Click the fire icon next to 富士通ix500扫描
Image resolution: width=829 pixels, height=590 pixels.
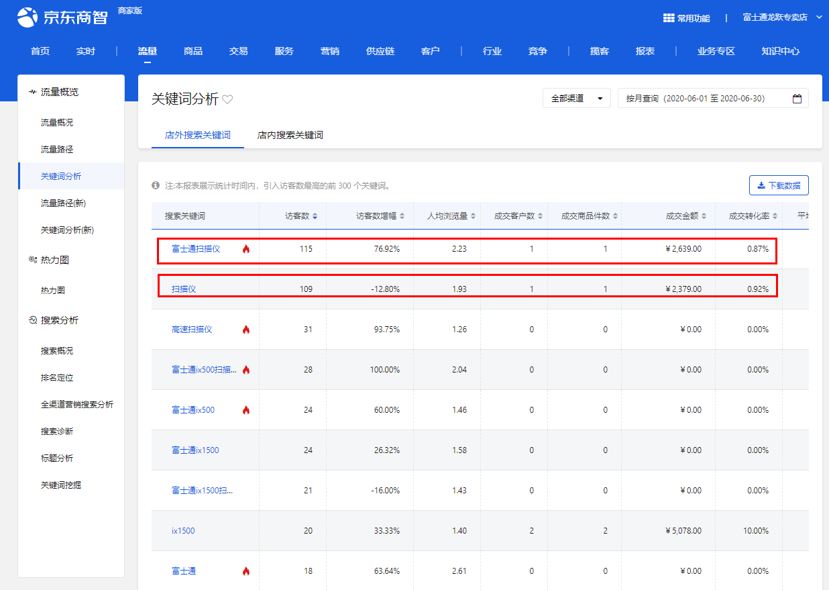coord(246,370)
